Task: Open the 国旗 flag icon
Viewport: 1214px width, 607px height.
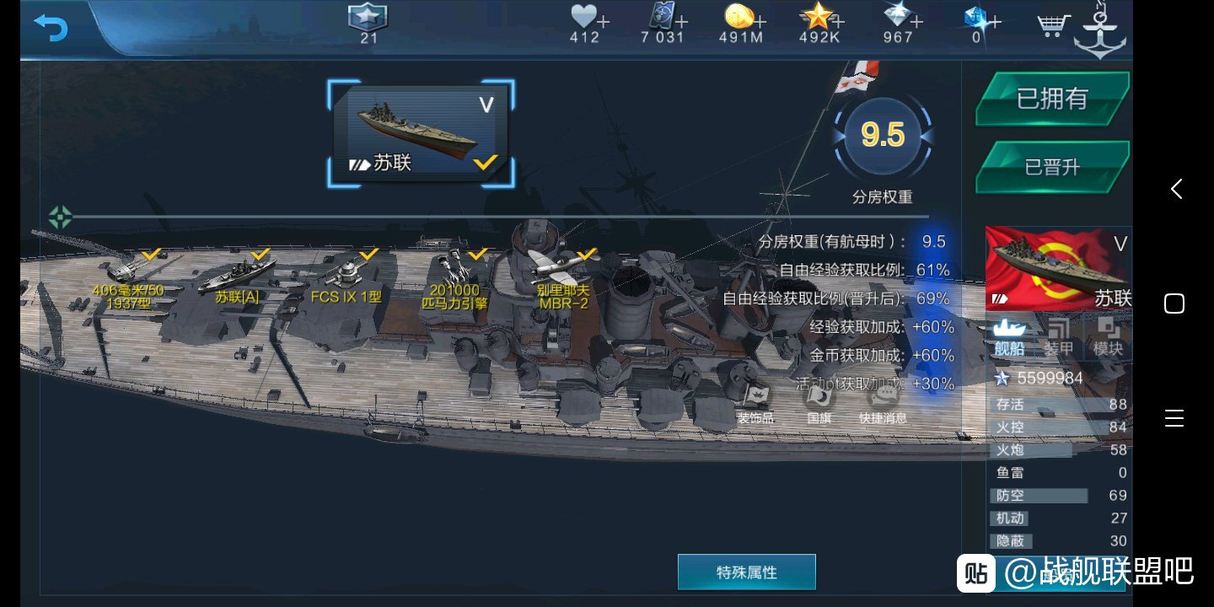Action: pyautogui.click(x=819, y=403)
